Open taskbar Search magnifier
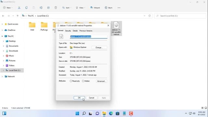This screenshot has height=117, width=208. tap(84, 113)
